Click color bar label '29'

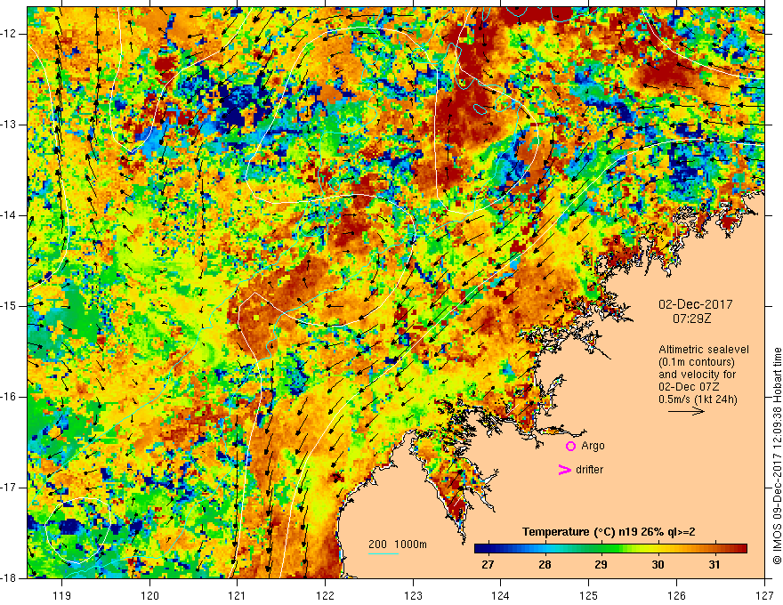point(601,565)
